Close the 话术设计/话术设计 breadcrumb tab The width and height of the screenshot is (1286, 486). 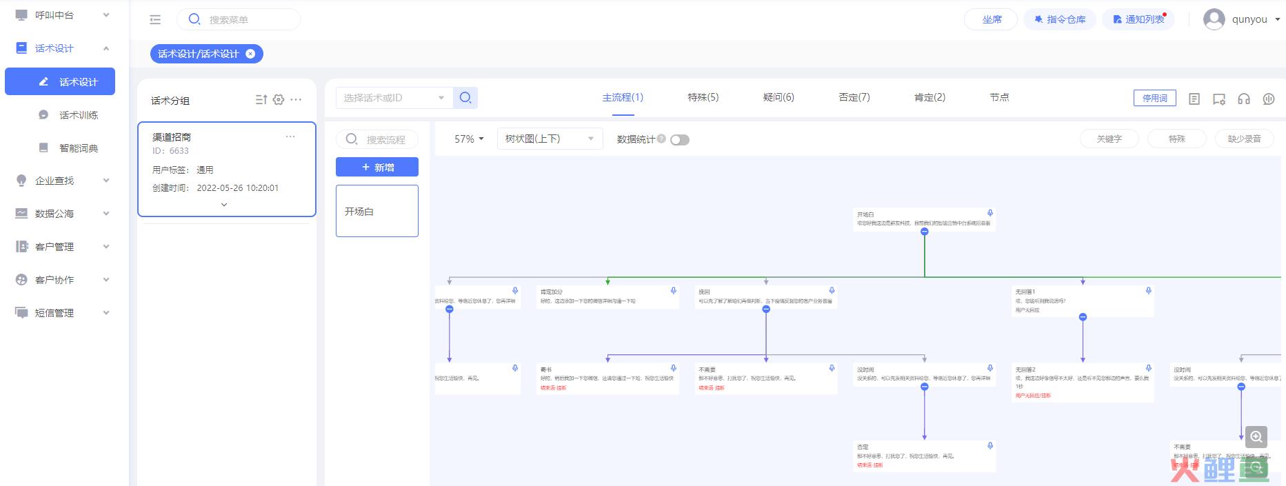tap(250, 54)
